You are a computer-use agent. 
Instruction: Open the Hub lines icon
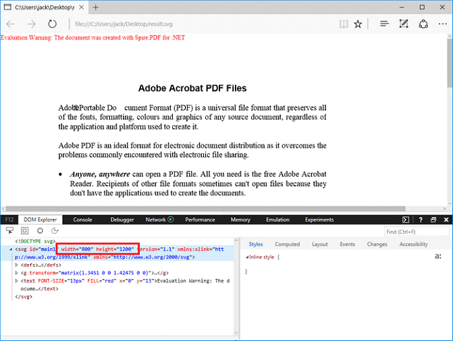384,24
